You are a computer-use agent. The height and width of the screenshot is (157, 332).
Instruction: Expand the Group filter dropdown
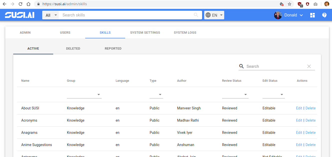99,95
